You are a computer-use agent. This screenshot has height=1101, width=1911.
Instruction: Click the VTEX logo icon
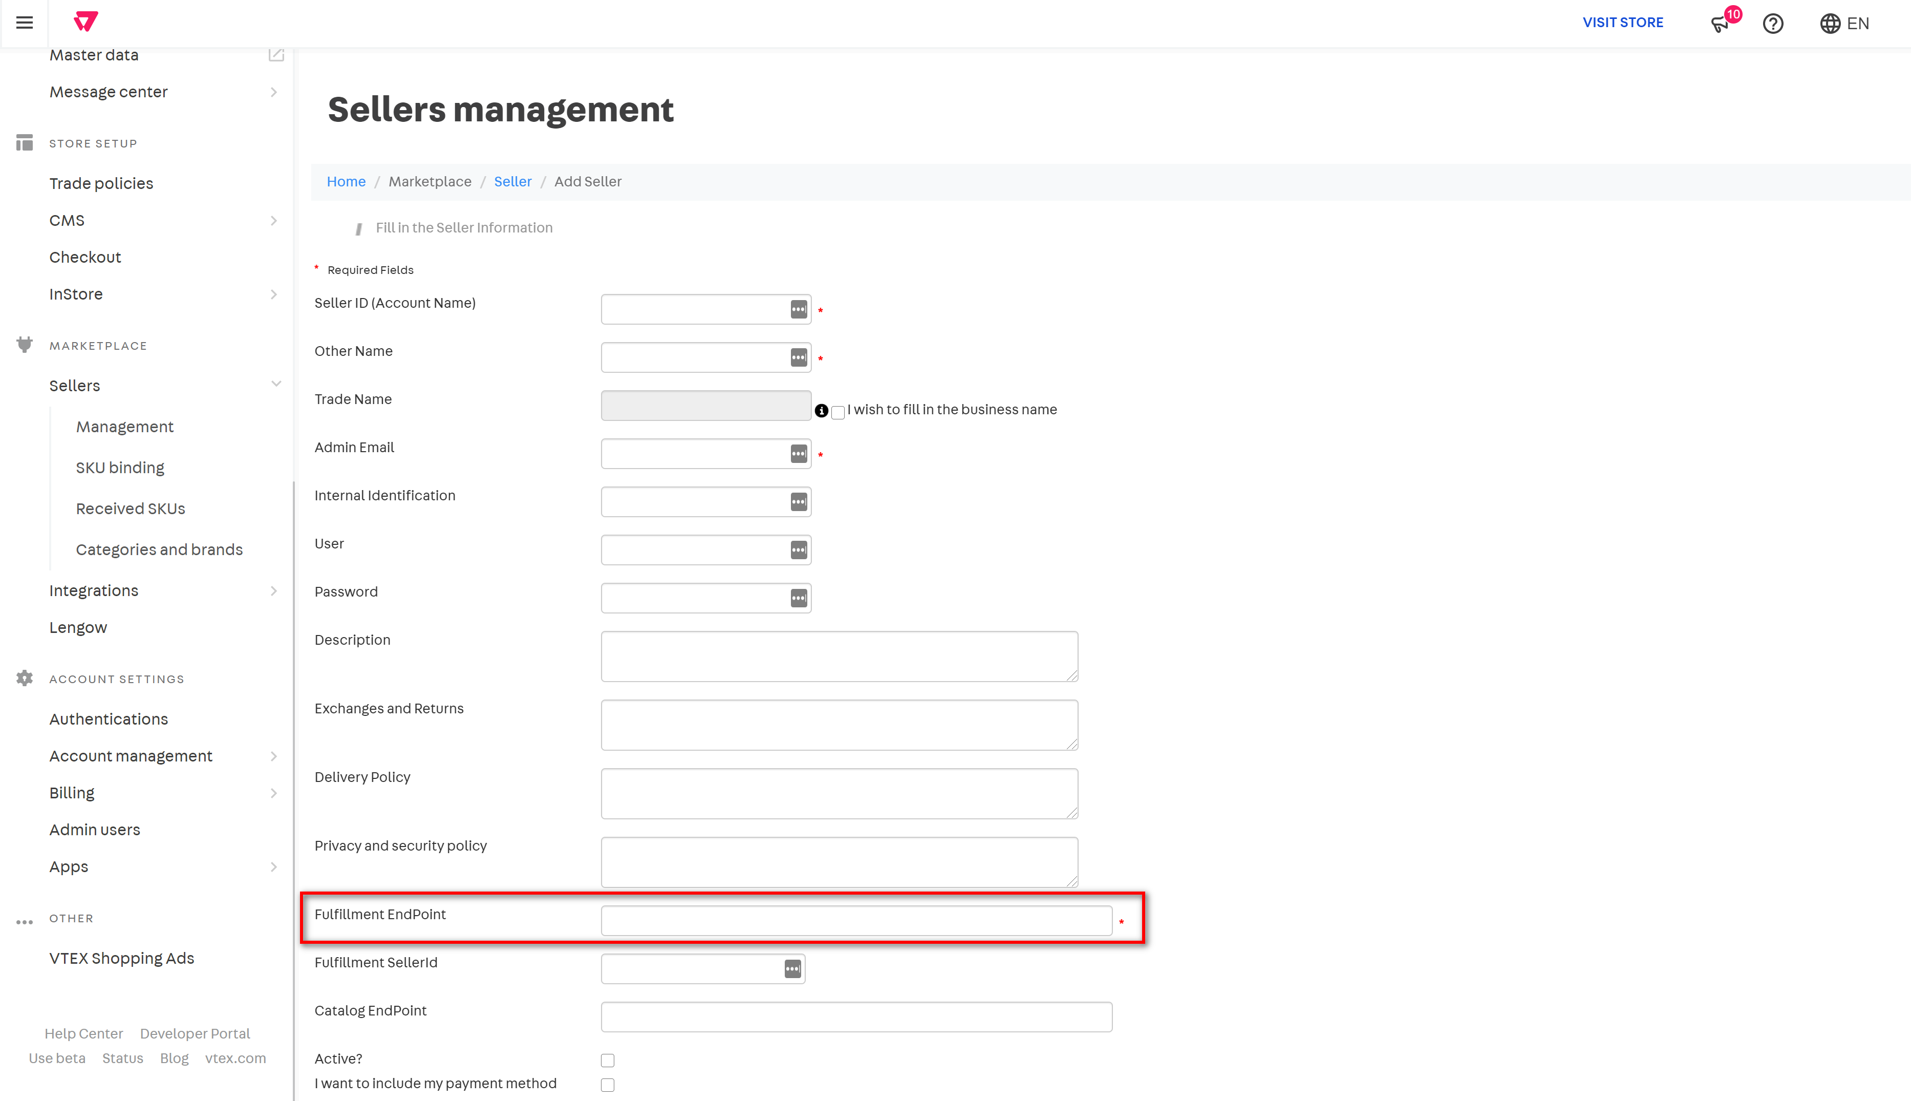coord(87,23)
